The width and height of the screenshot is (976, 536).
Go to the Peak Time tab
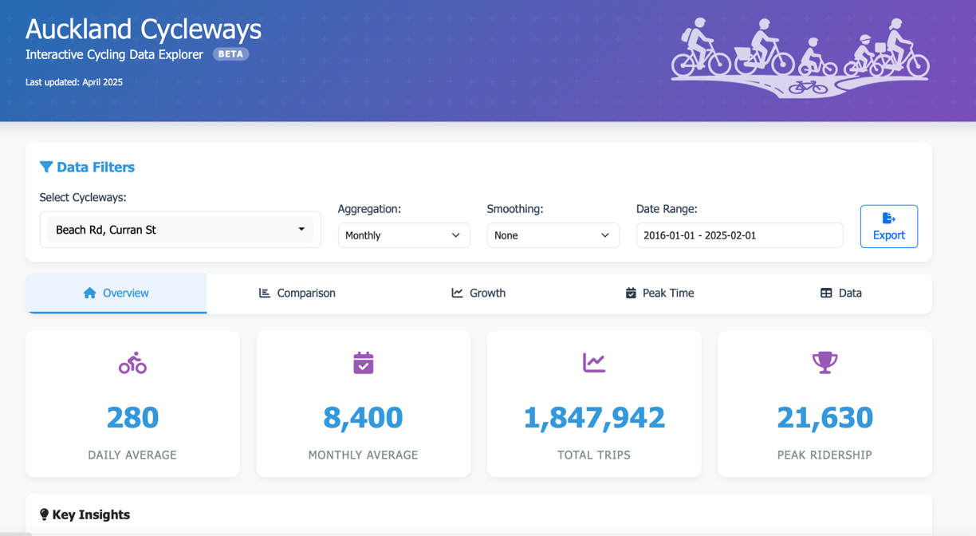659,293
